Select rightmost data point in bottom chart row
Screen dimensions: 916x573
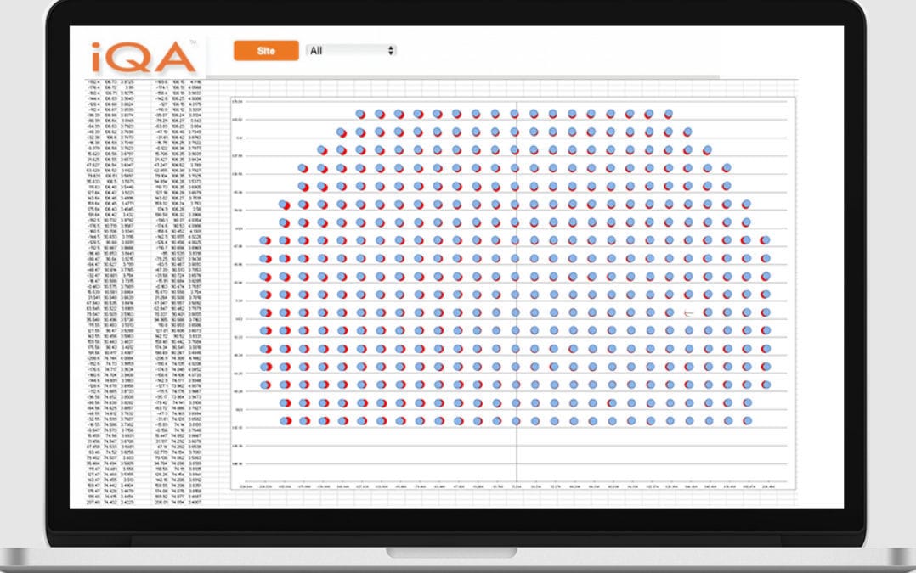(748, 420)
